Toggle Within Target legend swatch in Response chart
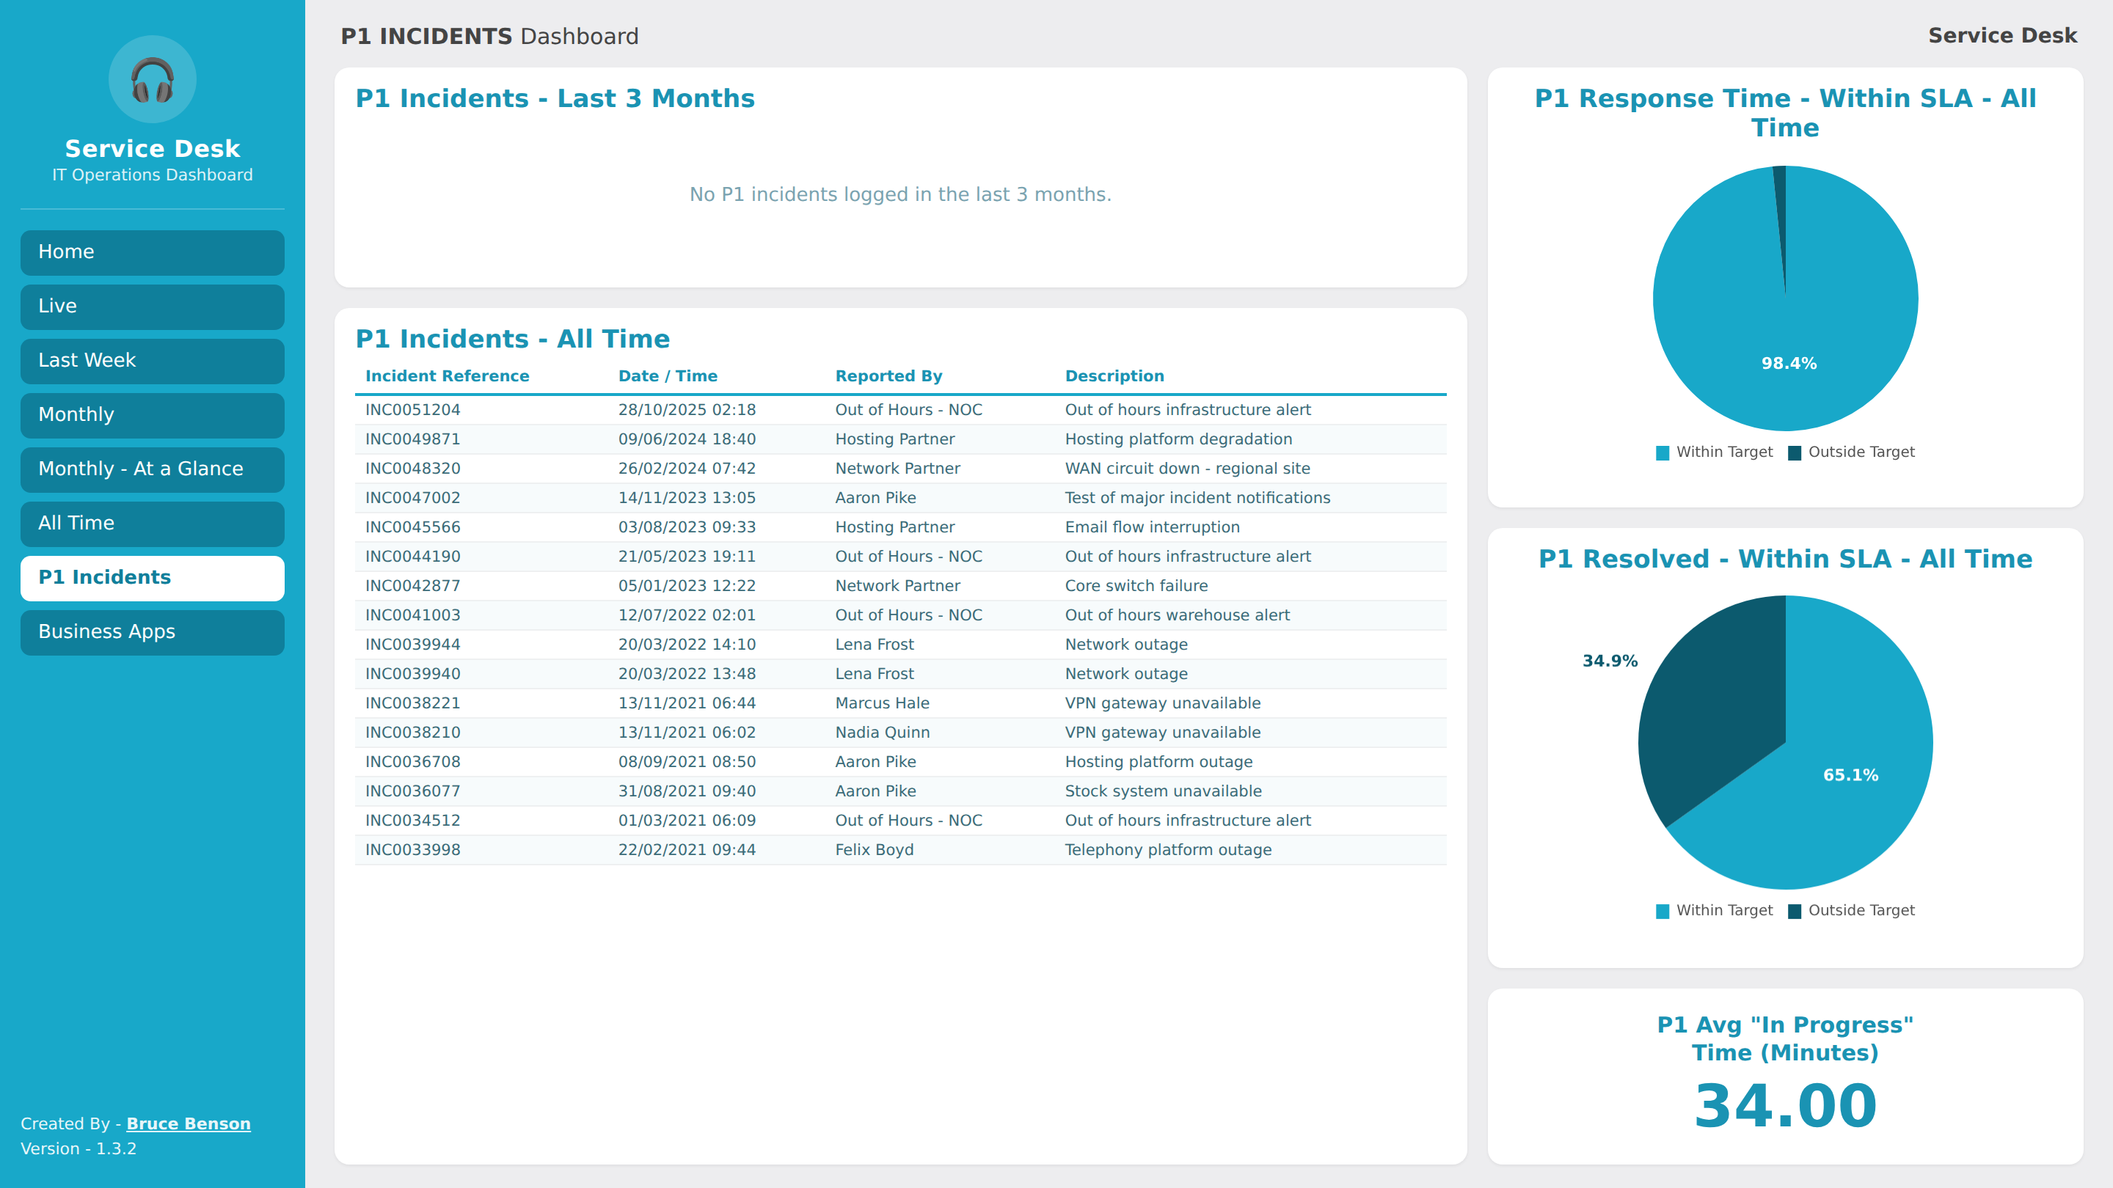Image resolution: width=2113 pixels, height=1188 pixels. click(1663, 452)
